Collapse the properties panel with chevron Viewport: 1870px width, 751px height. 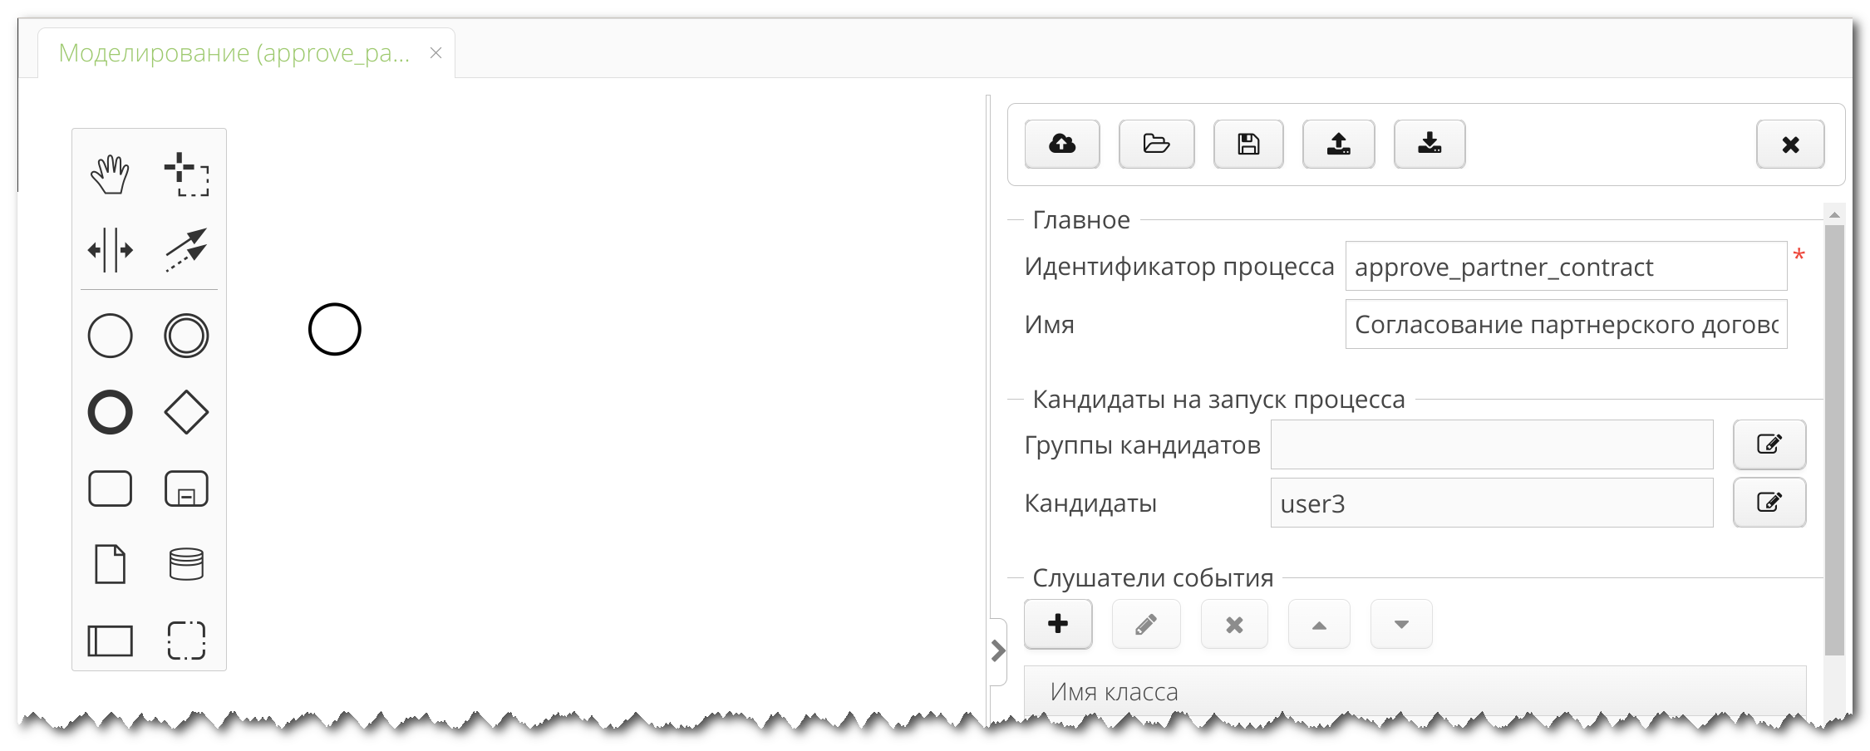pyautogui.click(x=998, y=650)
